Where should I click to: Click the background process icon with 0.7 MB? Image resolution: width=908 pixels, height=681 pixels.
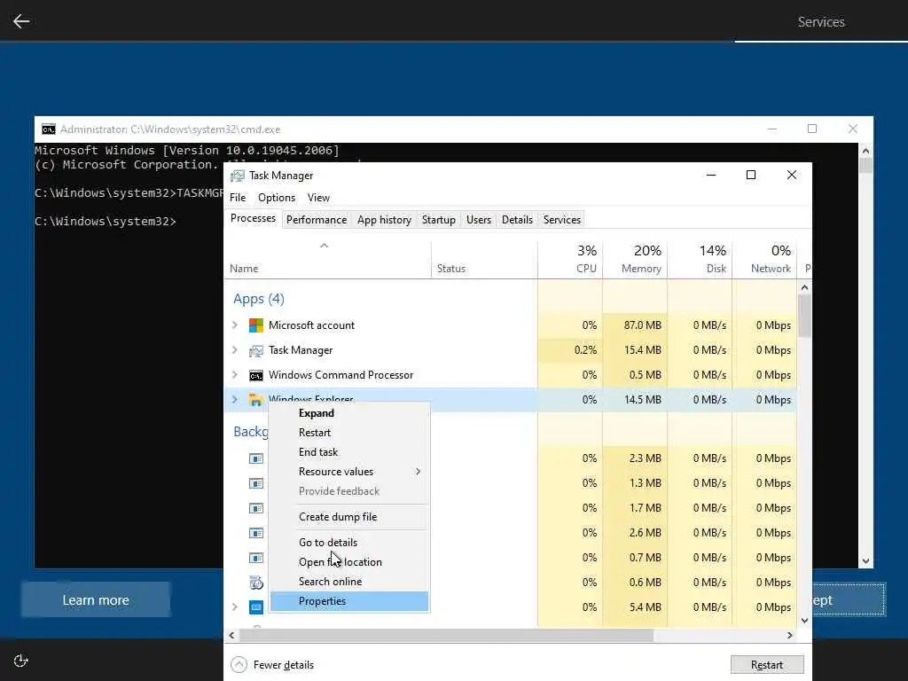256,558
